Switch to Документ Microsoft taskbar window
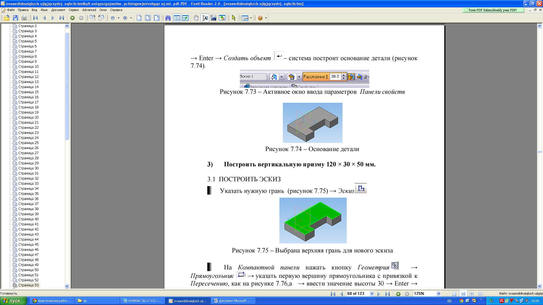The image size is (543, 305). [233, 301]
